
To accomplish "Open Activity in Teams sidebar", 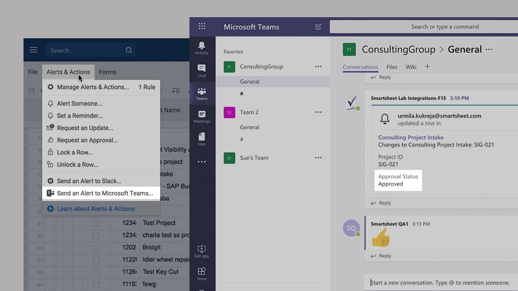I will (201, 48).
